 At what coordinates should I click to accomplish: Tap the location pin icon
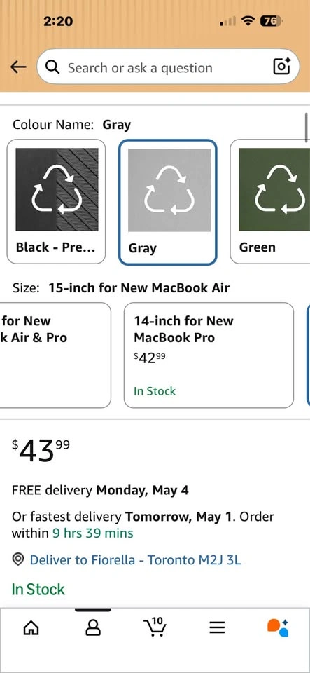pyautogui.click(x=18, y=559)
